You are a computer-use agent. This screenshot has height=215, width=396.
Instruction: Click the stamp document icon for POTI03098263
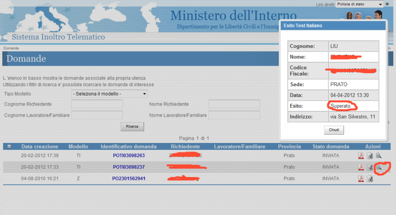[370, 155]
